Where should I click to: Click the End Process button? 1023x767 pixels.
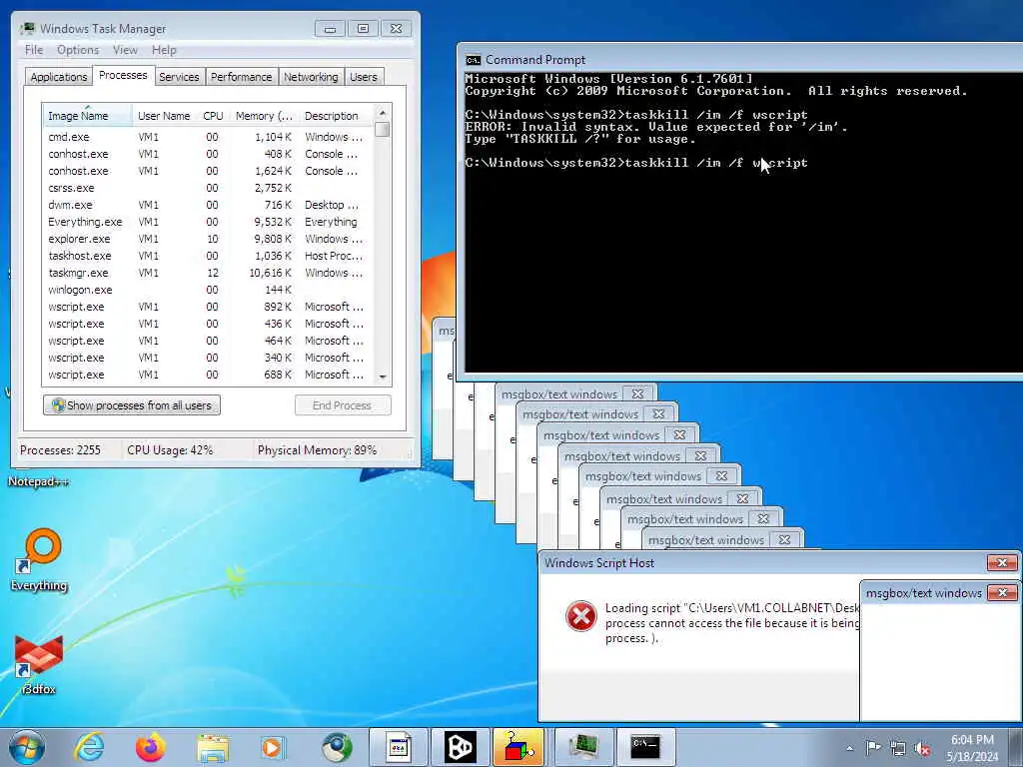pyautogui.click(x=343, y=405)
